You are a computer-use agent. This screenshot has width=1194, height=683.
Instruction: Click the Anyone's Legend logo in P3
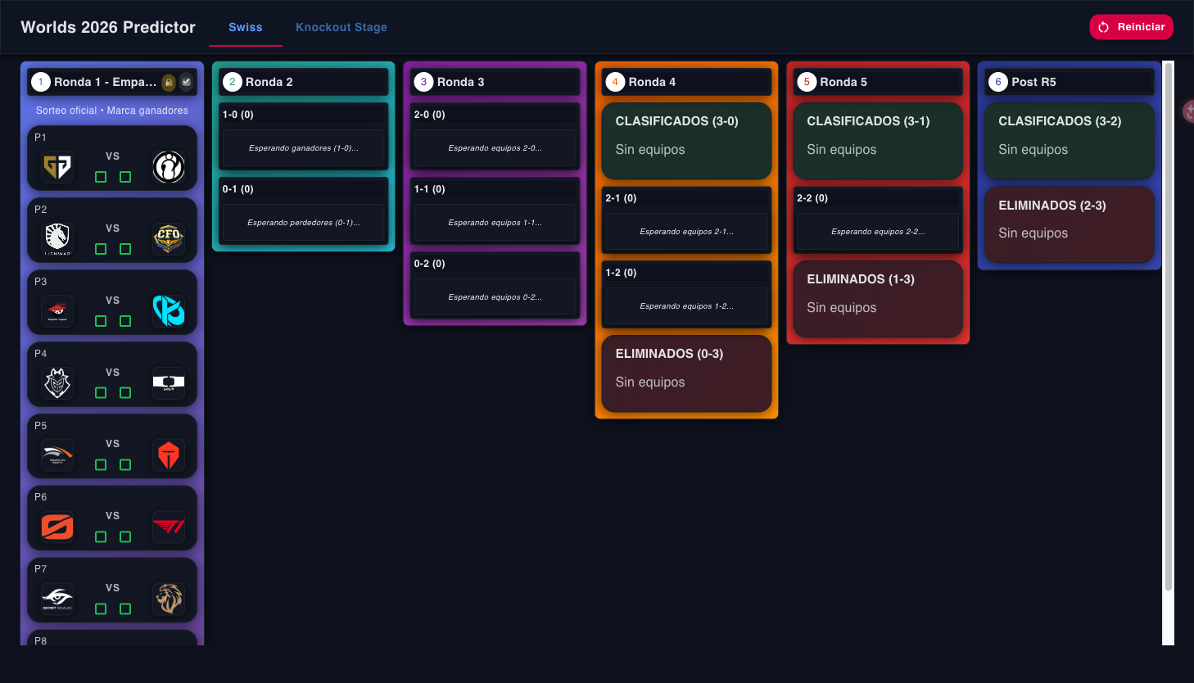[x=57, y=311]
